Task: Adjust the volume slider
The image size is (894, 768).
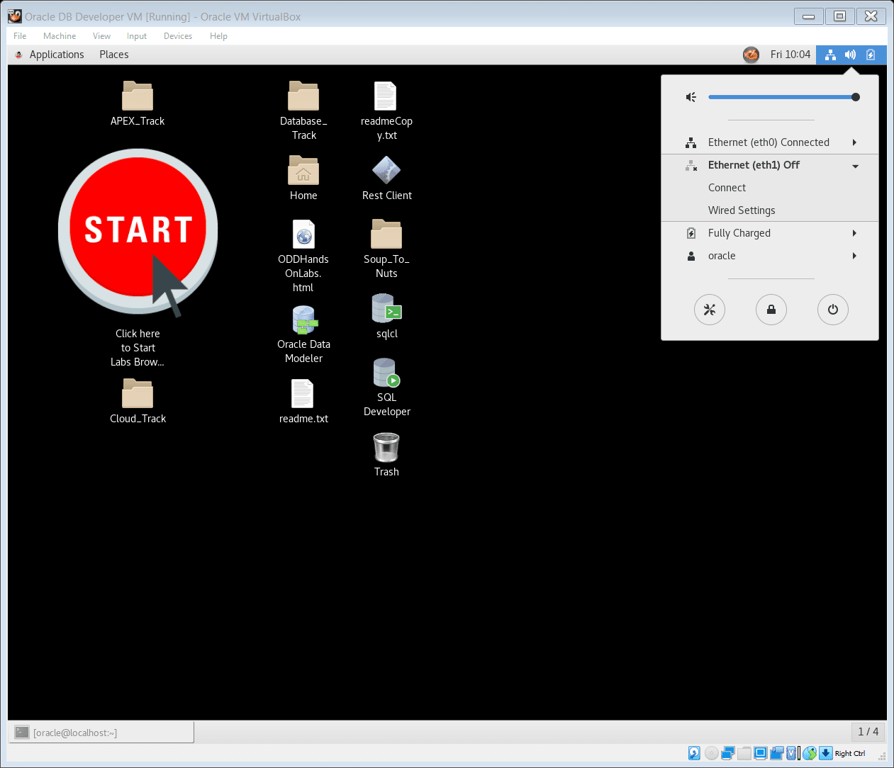Action: click(784, 97)
